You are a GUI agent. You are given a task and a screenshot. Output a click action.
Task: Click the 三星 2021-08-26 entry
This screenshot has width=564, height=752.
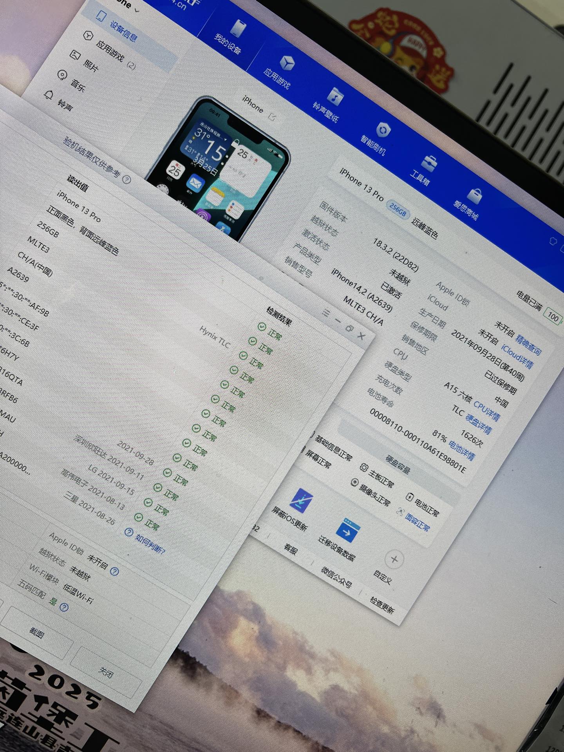(90, 508)
